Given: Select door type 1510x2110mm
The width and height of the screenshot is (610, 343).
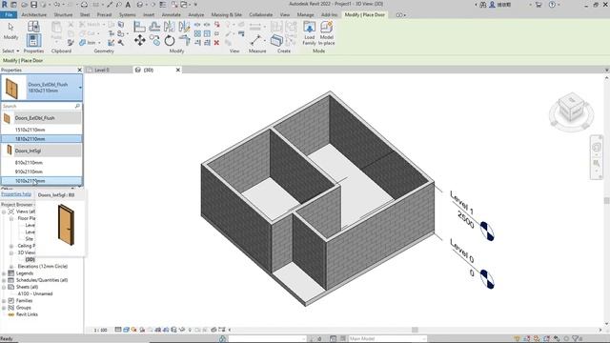Looking at the screenshot, I should pyautogui.click(x=42, y=130).
